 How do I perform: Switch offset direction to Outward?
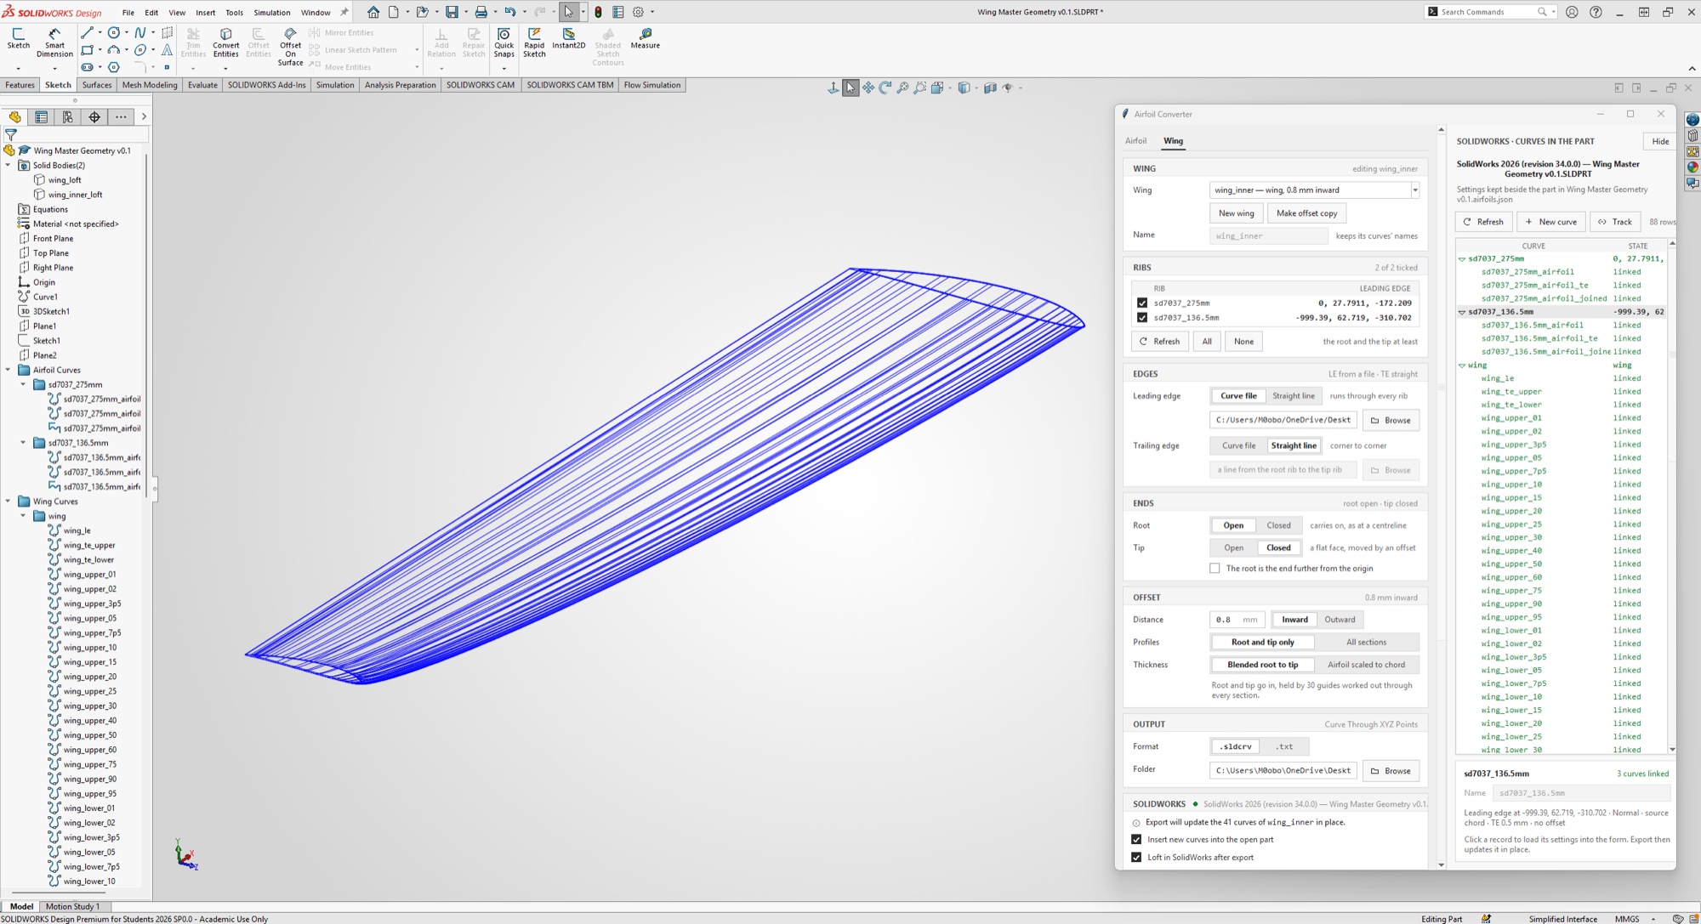1340,620
